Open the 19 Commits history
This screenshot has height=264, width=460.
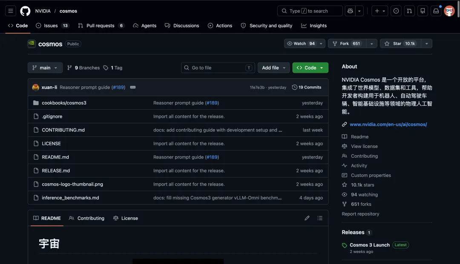pyautogui.click(x=307, y=87)
